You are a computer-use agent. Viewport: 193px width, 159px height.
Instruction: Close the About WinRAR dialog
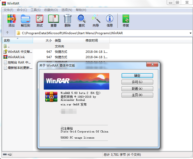click(x=152, y=64)
